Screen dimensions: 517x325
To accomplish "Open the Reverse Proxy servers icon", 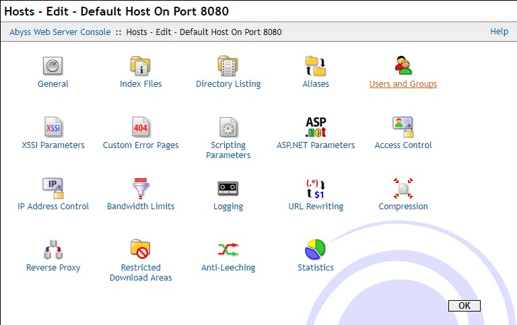I will pyautogui.click(x=53, y=250).
